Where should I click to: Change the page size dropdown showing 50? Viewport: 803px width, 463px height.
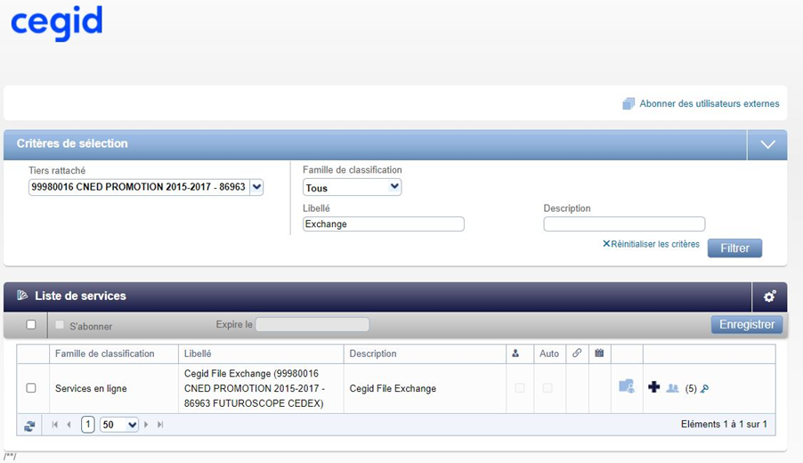119,425
